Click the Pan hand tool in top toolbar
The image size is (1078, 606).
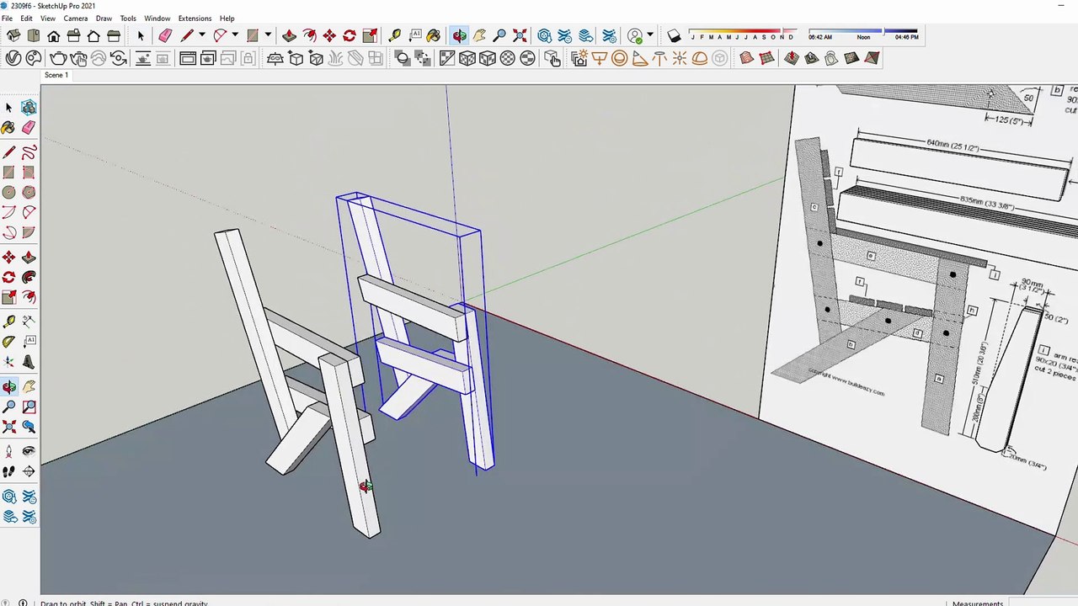click(479, 36)
